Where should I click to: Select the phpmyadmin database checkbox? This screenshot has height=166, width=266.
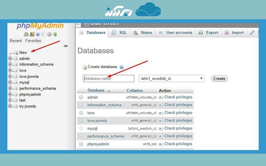click(81, 144)
